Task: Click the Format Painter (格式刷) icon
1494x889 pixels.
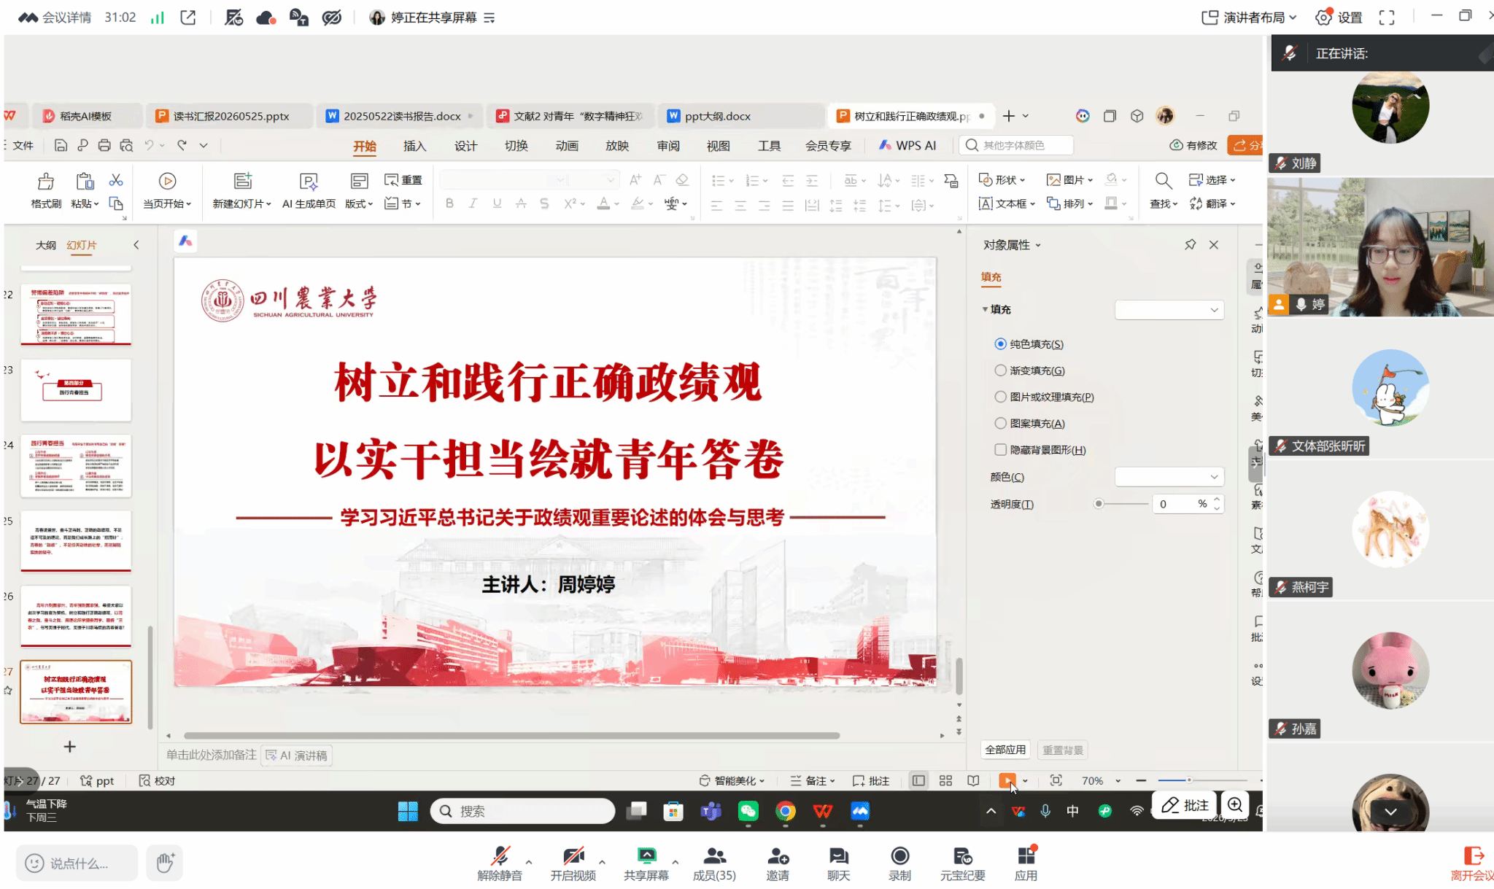Action: click(45, 182)
